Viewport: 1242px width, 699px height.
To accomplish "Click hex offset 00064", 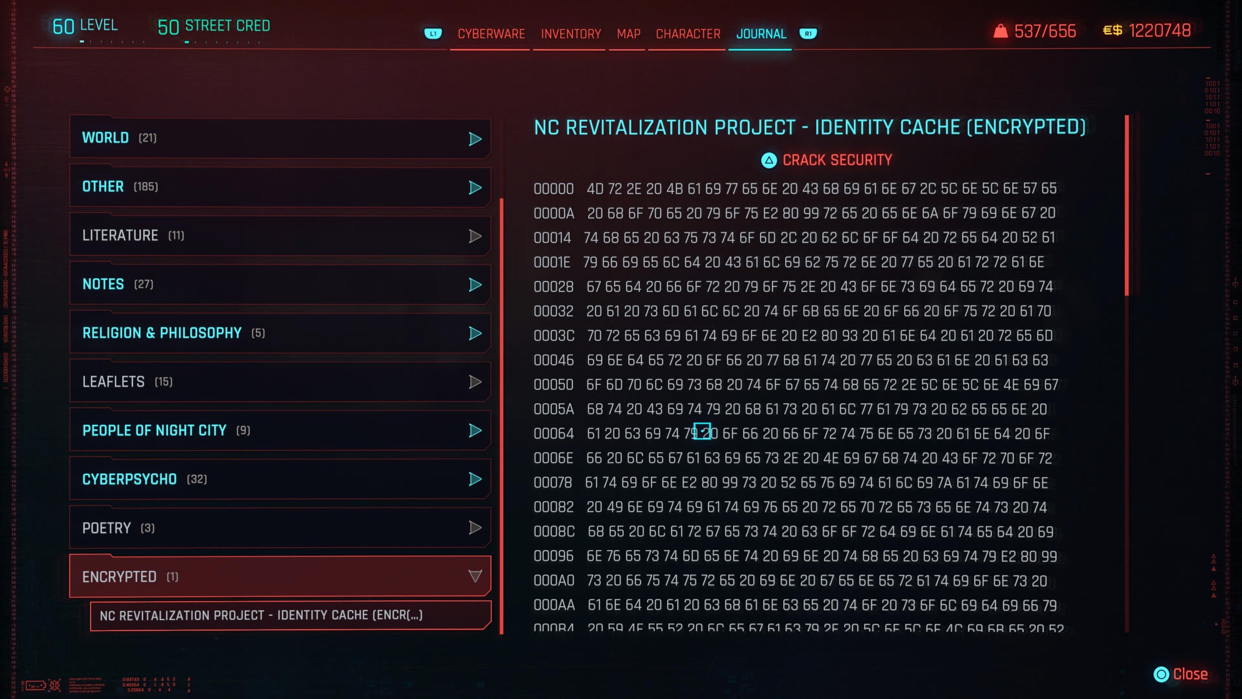I will coord(554,433).
